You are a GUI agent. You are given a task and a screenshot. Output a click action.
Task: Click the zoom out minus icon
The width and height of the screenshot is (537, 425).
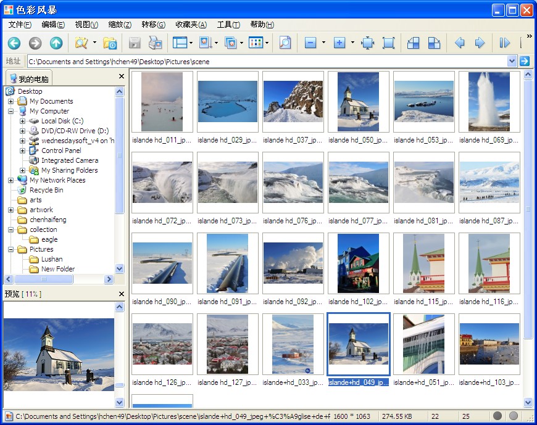pyautogui.click(x=310, y=43)
